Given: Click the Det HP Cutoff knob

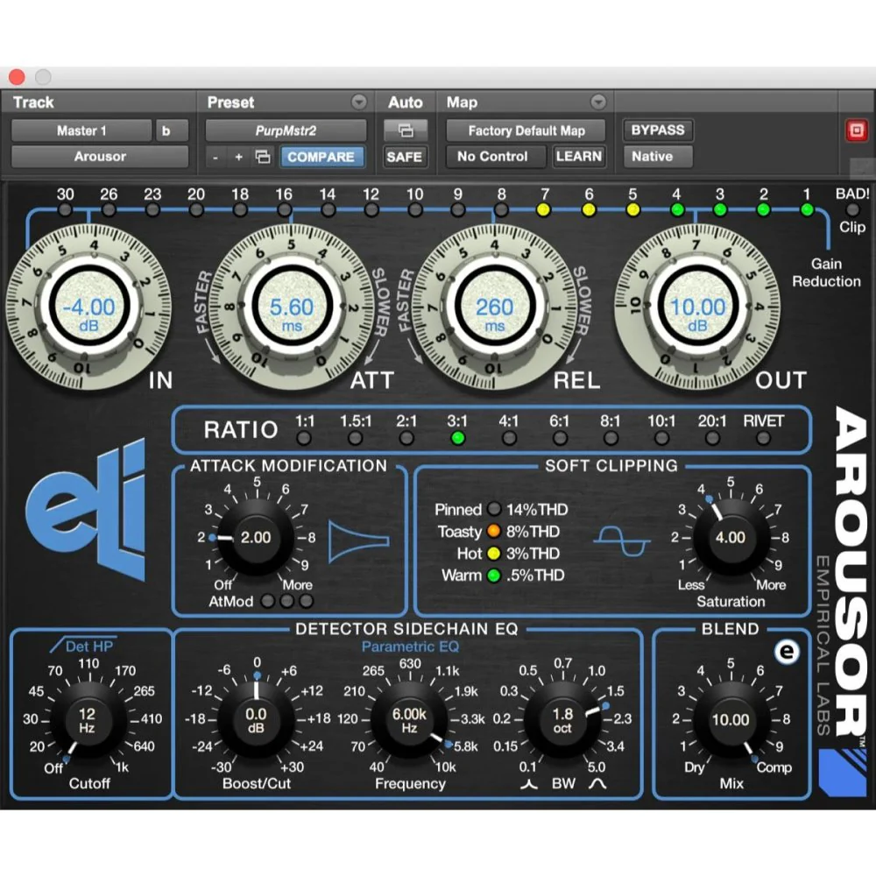Looking at the screenshot, I should [87, 719].
